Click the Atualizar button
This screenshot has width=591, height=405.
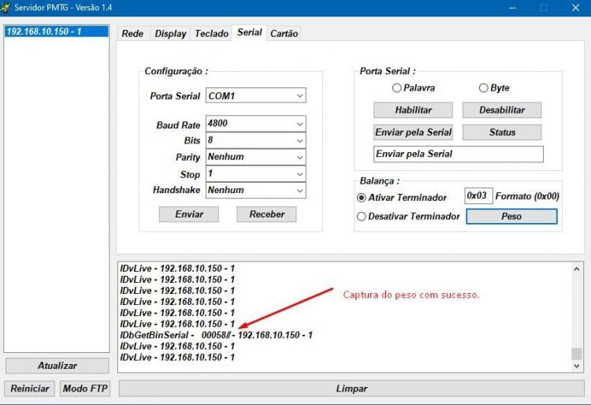point(58,366)
